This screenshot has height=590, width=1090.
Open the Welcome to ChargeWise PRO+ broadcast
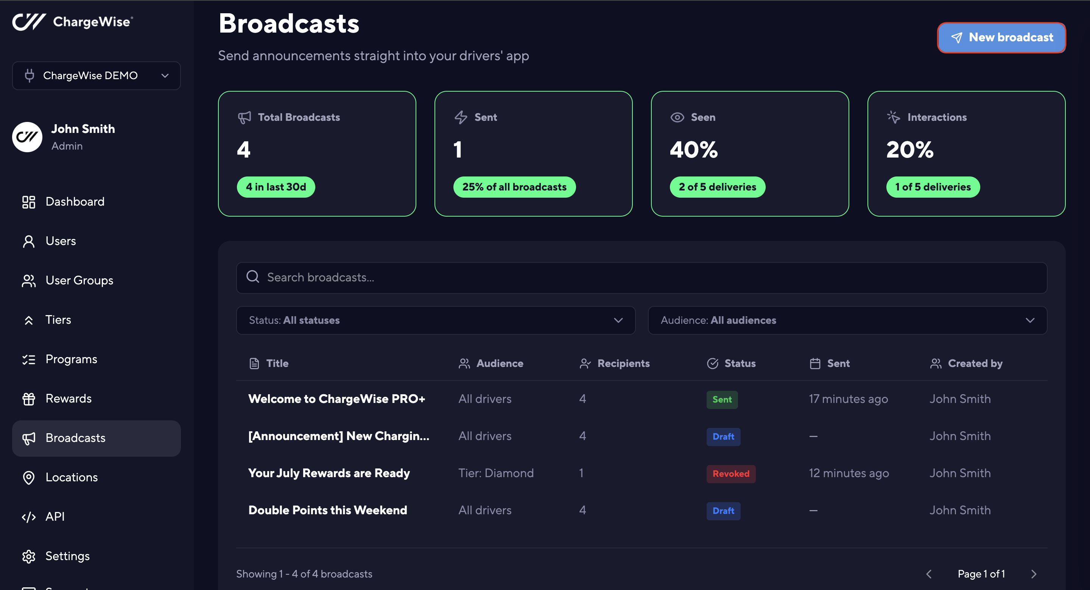336,399
